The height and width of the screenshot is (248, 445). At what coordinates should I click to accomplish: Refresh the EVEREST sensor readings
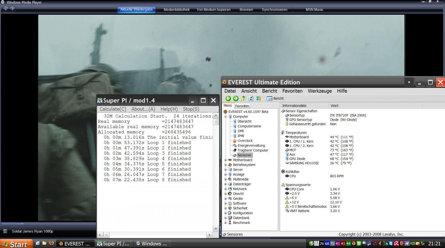point(251,98)
